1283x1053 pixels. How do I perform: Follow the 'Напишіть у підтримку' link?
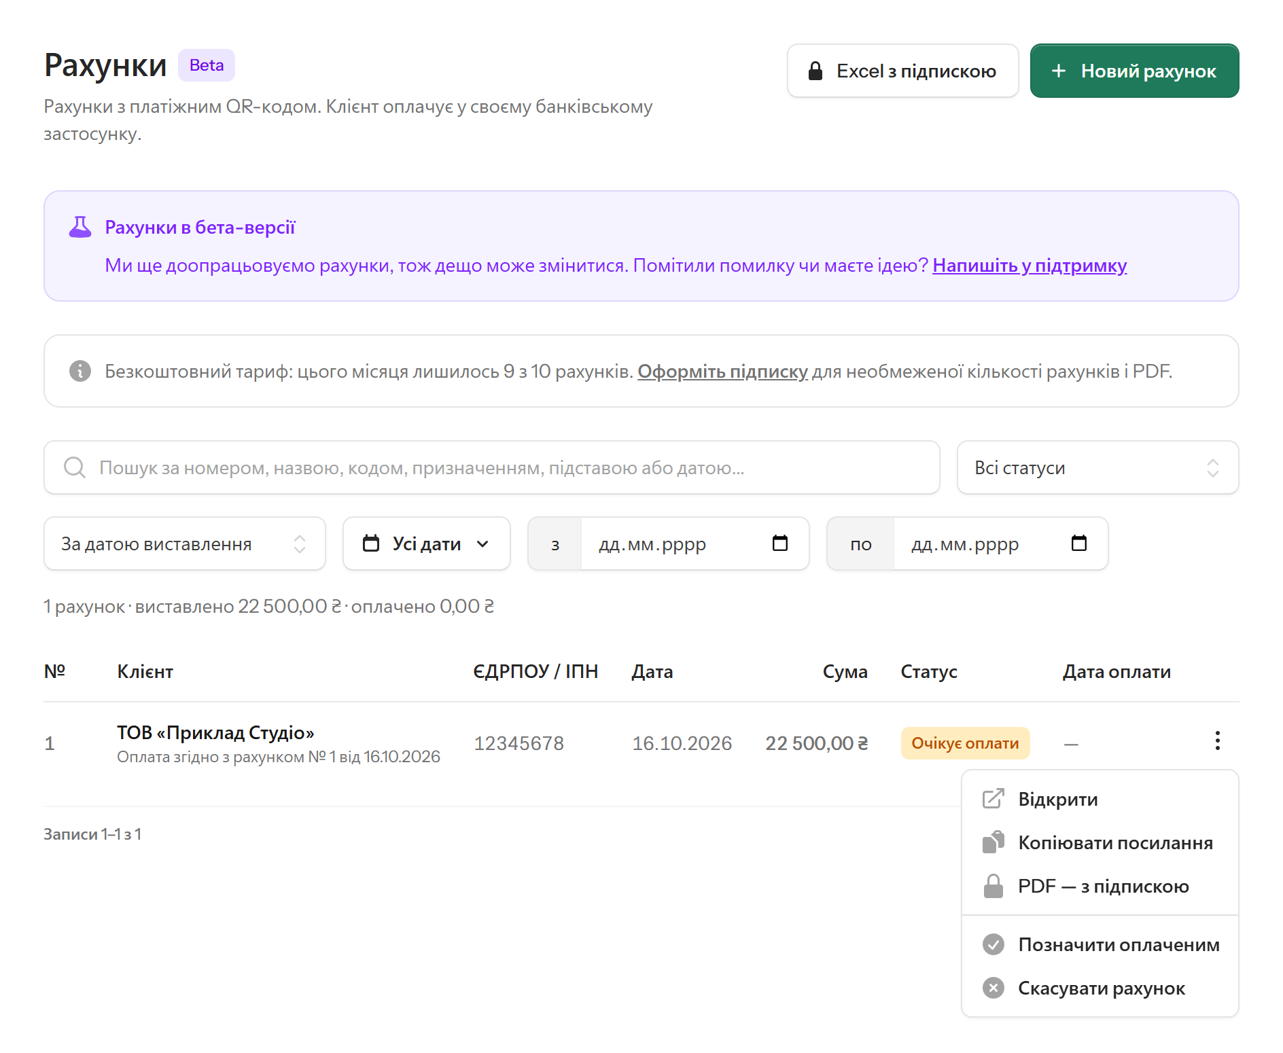pyautogui.click(x=1030, y=265)
